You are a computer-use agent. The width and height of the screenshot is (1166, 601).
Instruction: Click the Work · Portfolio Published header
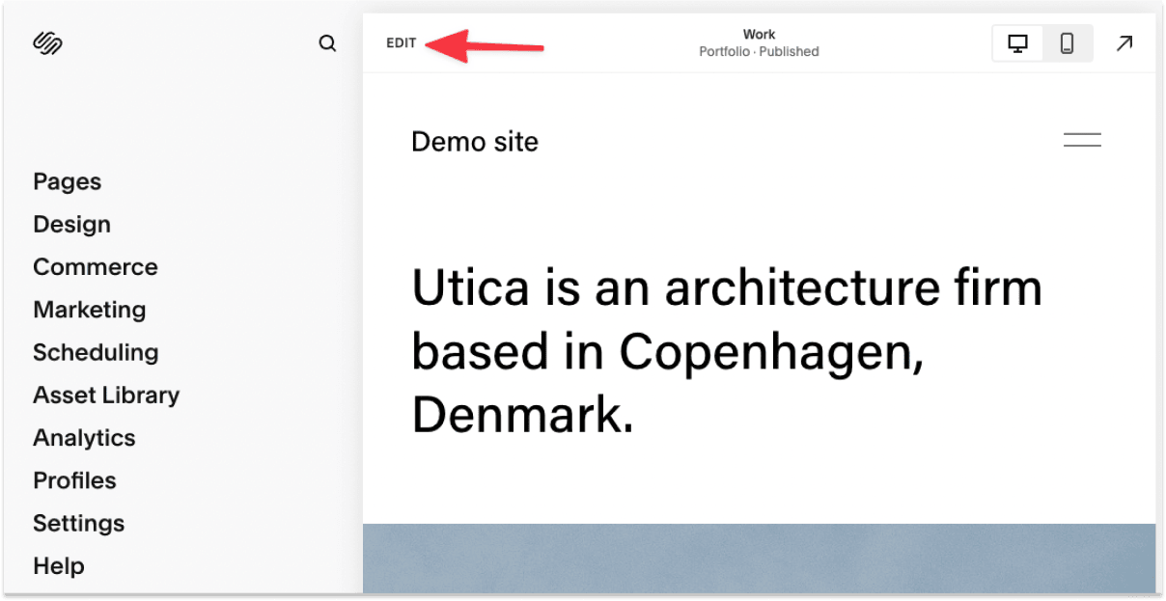click(x=759, y=42)
